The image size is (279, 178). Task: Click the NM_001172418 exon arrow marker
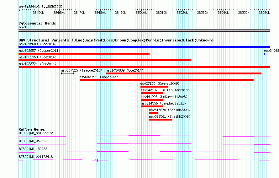(x=96, y=160)
